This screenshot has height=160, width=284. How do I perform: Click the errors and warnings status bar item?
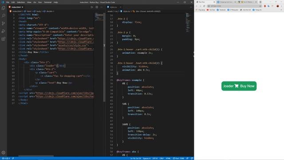6,158
